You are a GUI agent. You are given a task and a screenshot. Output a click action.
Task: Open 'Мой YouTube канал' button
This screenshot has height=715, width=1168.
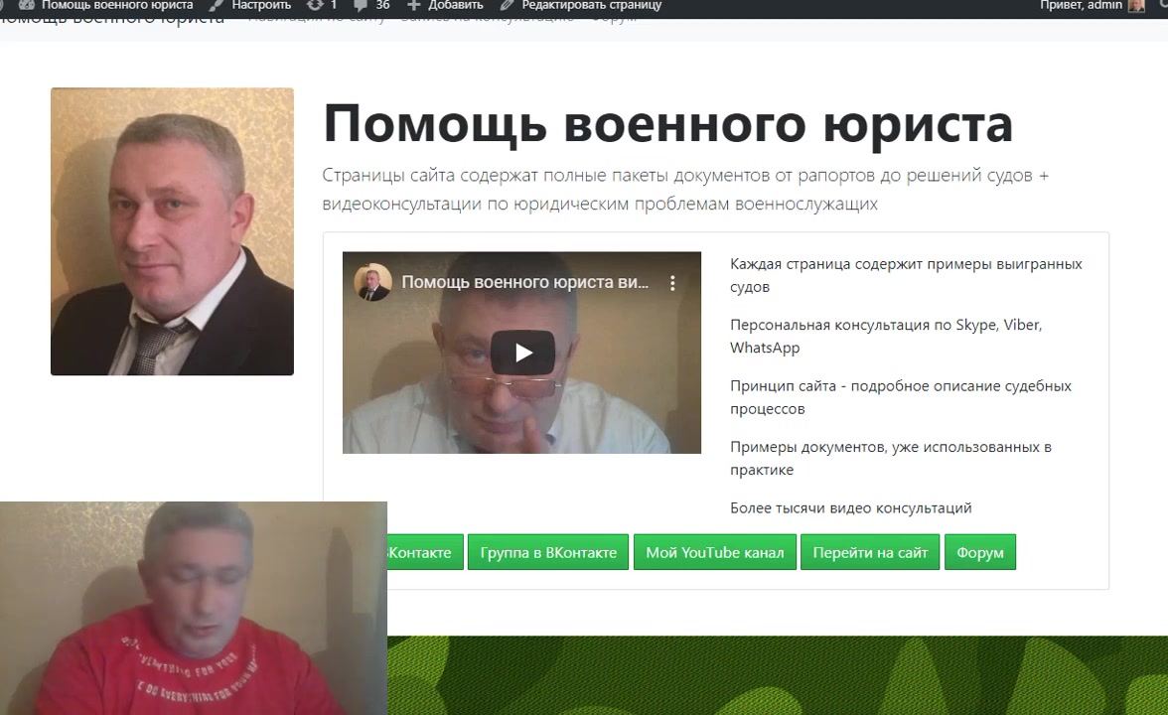tap(715, 552)
